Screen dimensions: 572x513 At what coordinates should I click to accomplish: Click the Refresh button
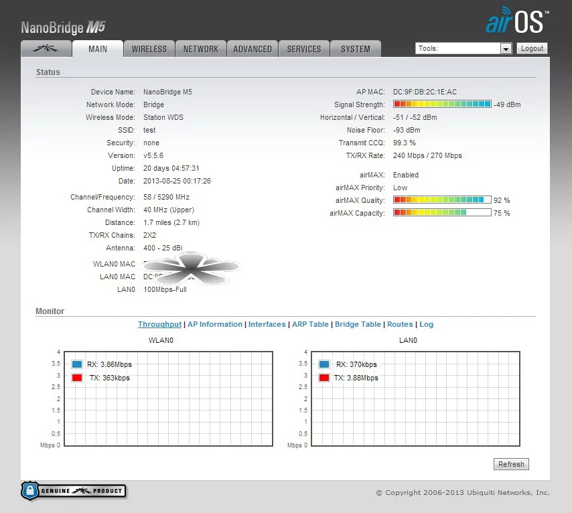pos(511,464)
